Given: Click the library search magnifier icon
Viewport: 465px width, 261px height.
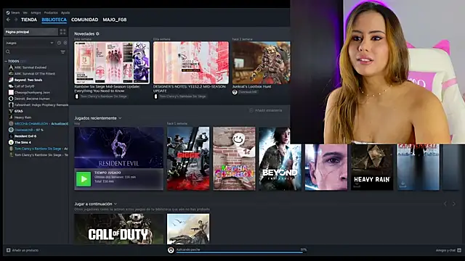Looking at the screenshot, I should pyautogui.click(x=8, y=51).
